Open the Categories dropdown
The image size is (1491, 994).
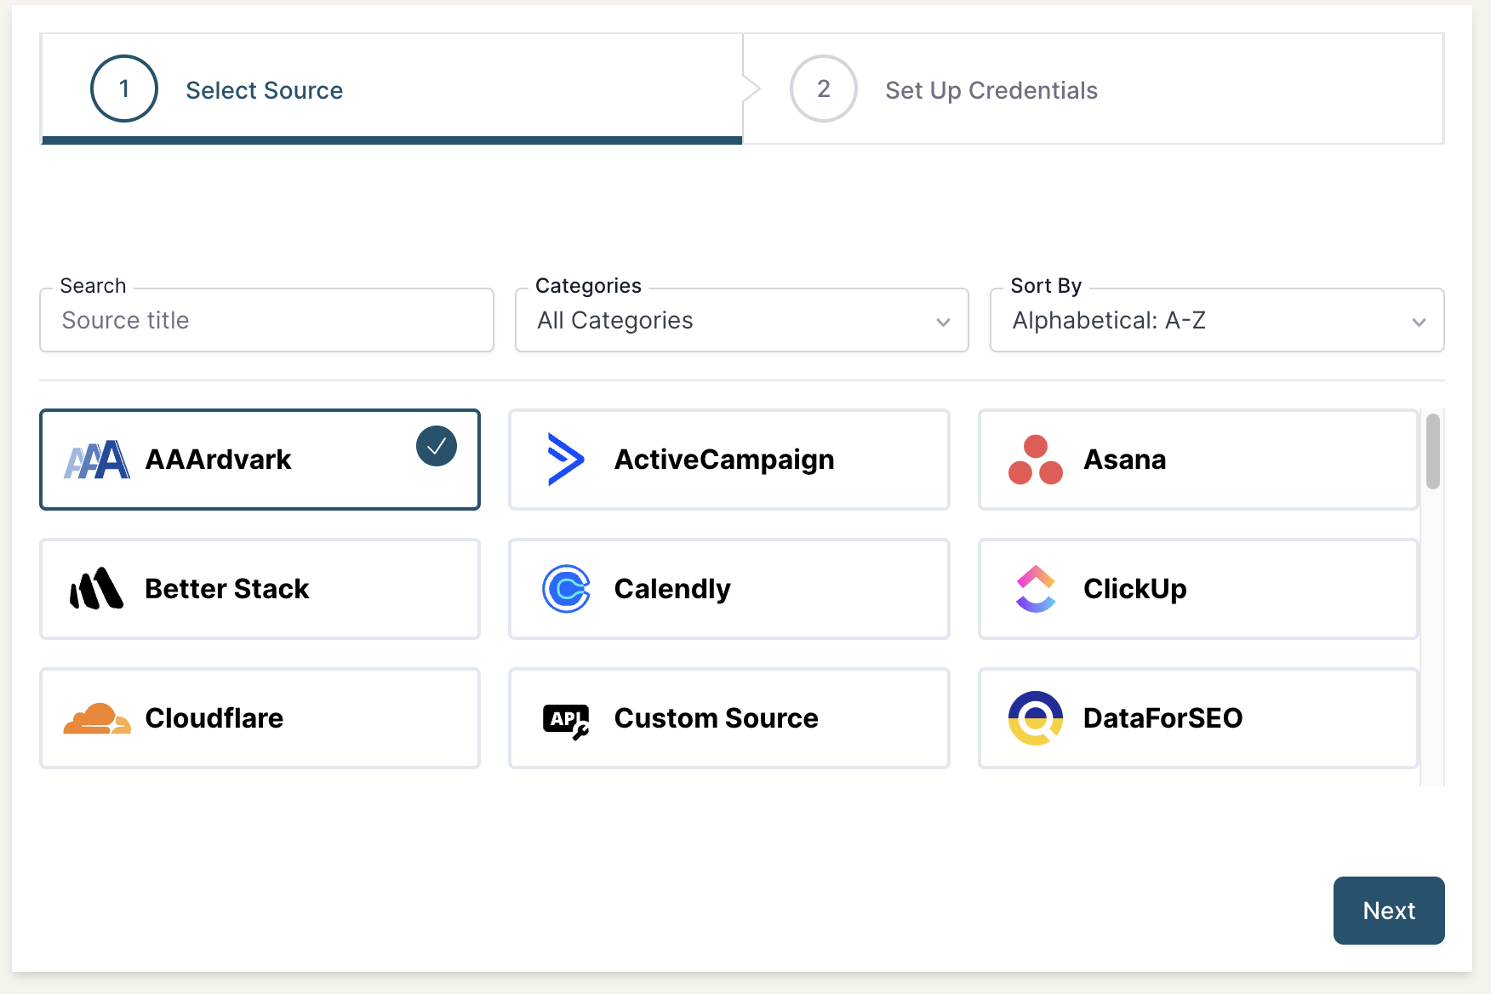pos(740,321)
